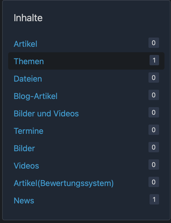Click the count badge next to News

point(154,200)
